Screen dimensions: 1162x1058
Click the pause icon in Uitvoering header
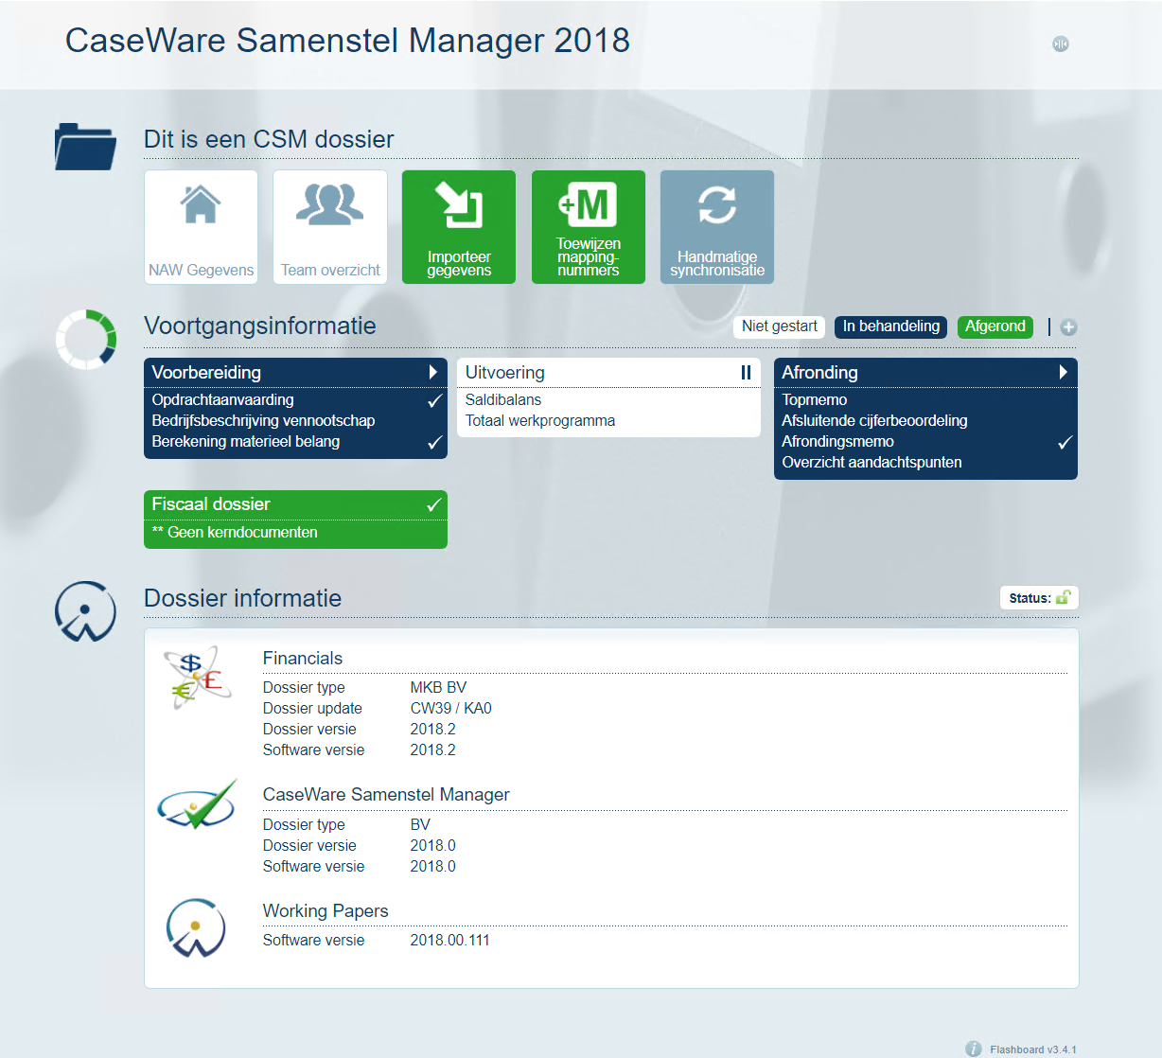pos(746,373)
